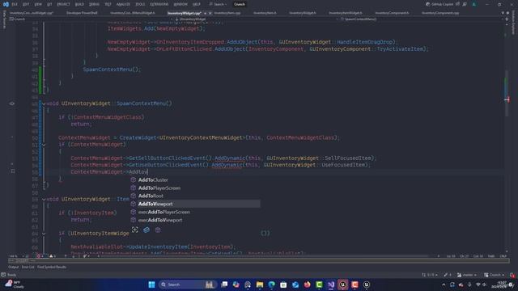Open the zoom level dropdown at editor bottom

[16, 256]
